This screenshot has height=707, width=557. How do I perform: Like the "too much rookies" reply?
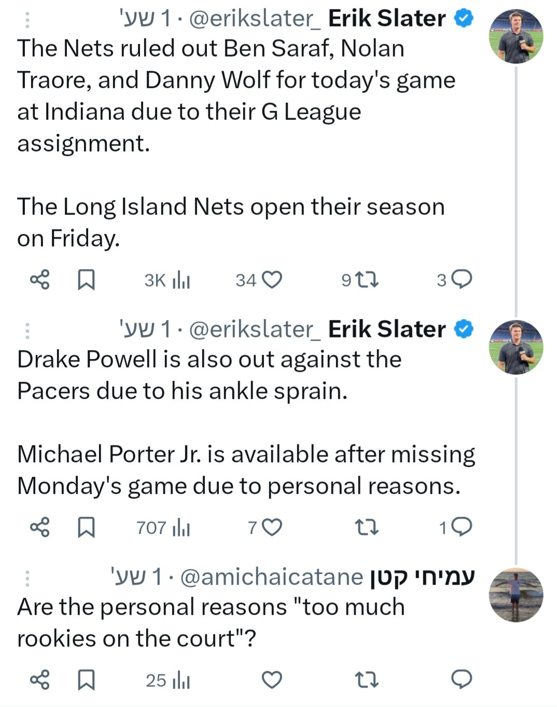272,679
